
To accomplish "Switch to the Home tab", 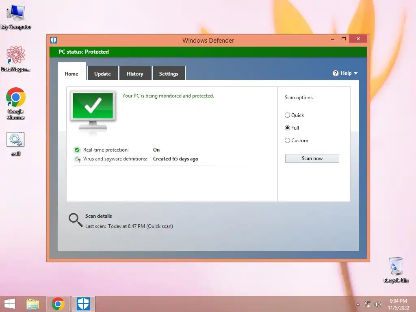I will (71, 74).
